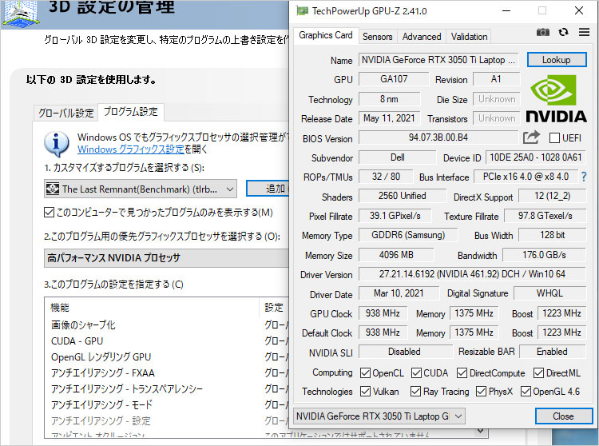Select the 画像のシャープ化 row
Screen dimensions: 599x446
[166, 325]
